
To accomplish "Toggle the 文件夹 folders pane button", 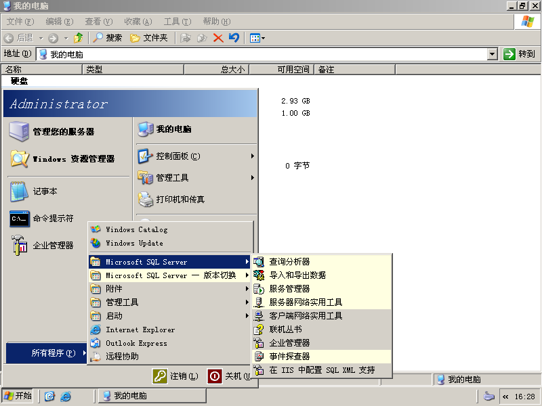I will click(148, 38).
